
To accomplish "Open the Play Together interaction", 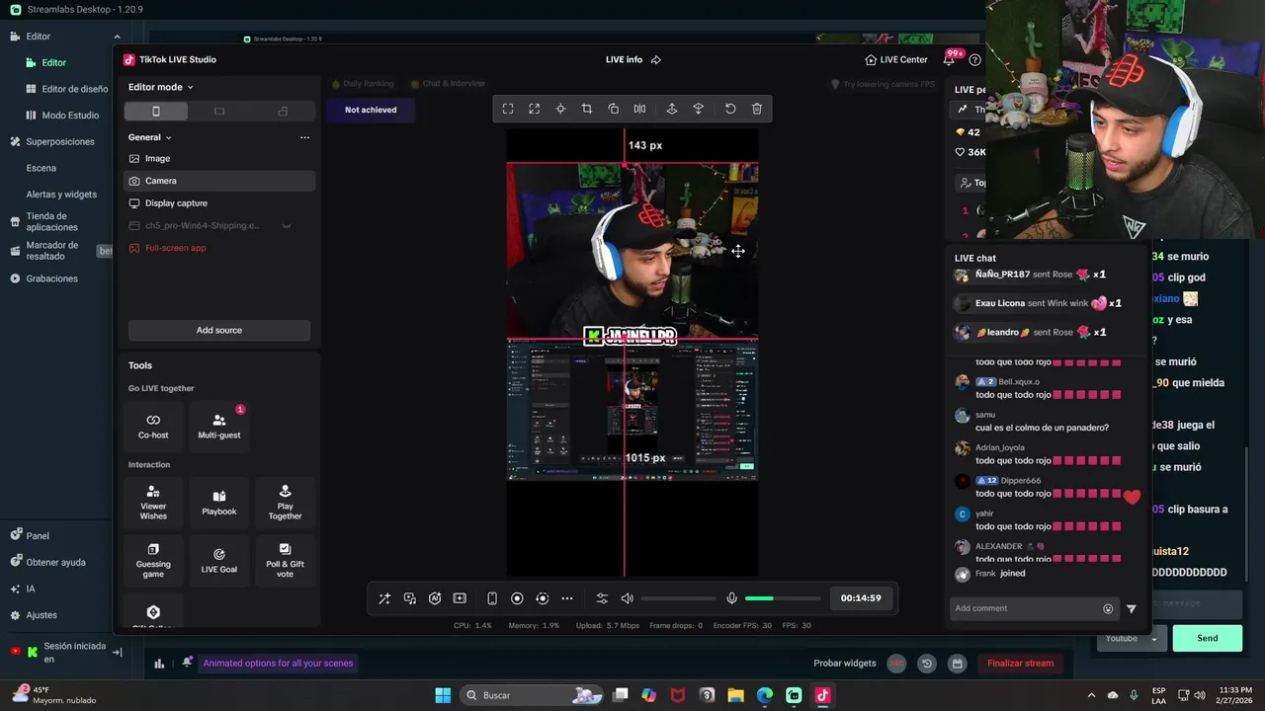I will pos(285,502).
